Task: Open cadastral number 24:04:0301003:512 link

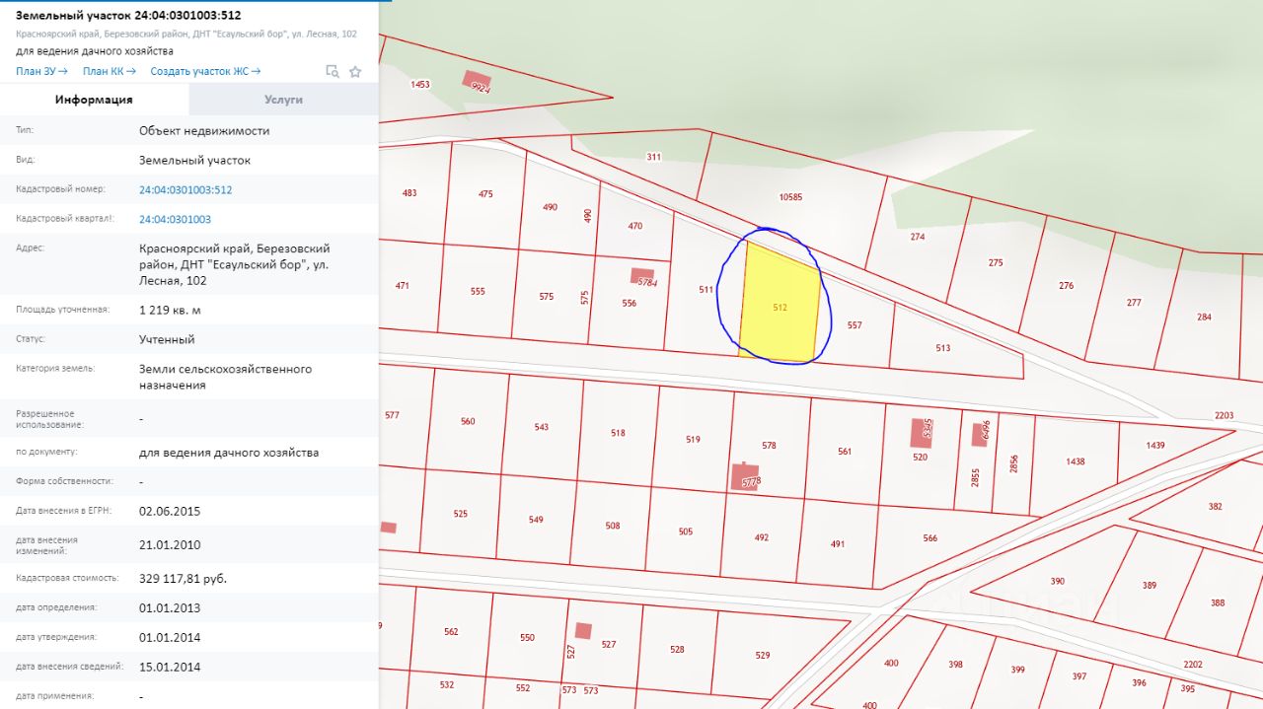Action: coord(186,189)
